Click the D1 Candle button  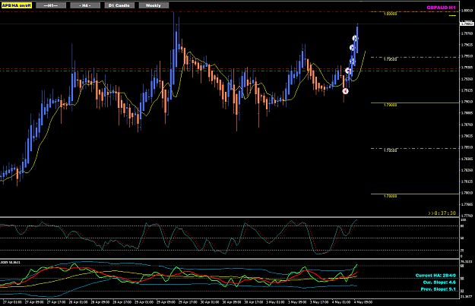119,5
